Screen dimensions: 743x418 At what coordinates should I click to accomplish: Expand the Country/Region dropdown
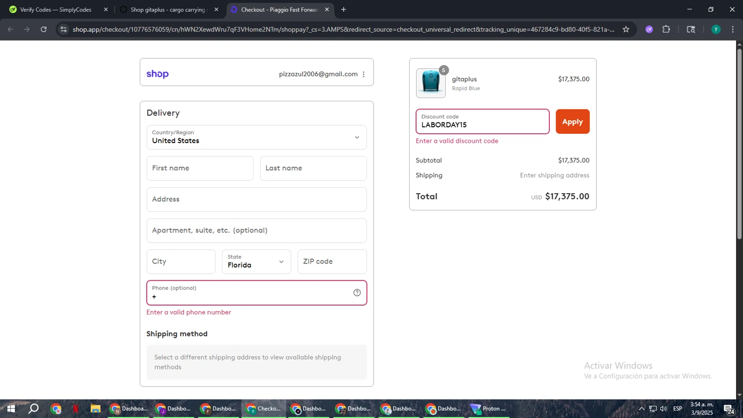pyautogui.click(x=257, y=137)
